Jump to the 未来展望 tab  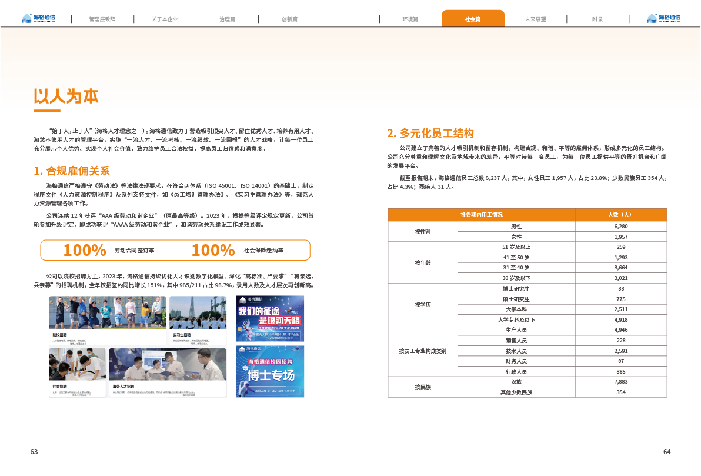click(535, 19)
